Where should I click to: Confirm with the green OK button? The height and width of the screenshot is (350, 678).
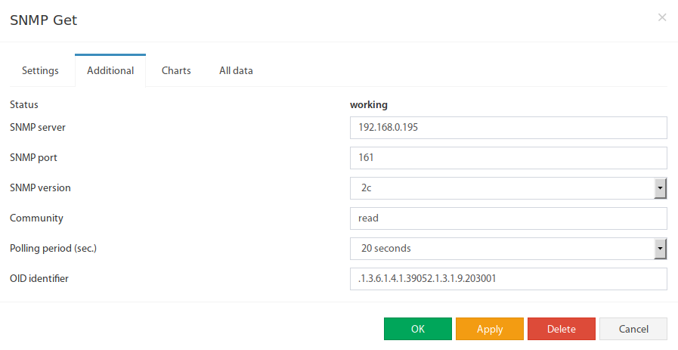click(418, 329)
